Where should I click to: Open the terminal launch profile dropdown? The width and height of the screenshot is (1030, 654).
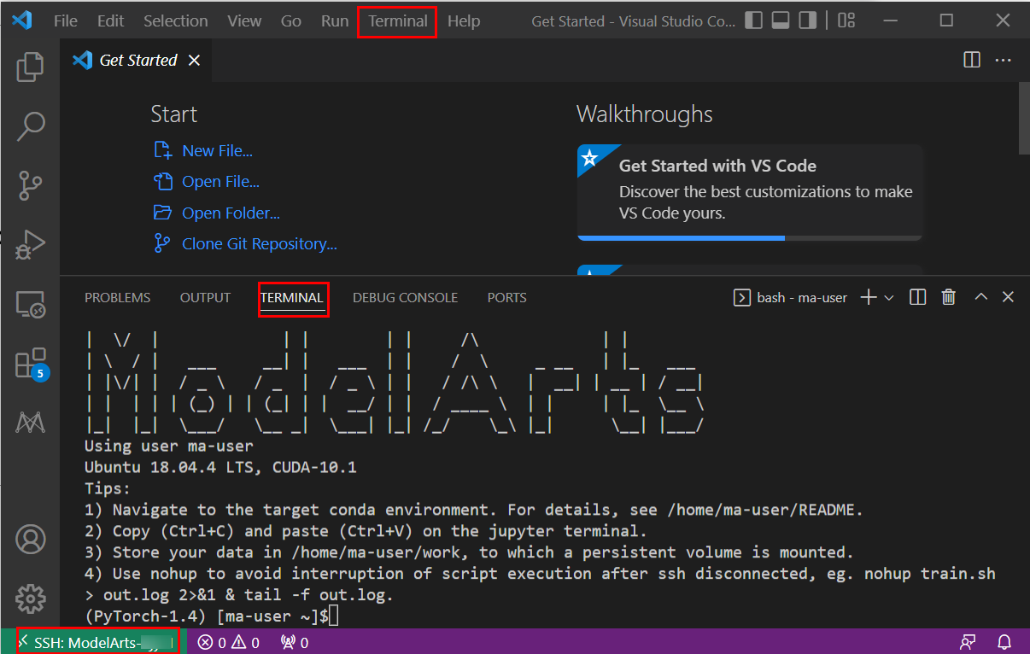point(889,297)
